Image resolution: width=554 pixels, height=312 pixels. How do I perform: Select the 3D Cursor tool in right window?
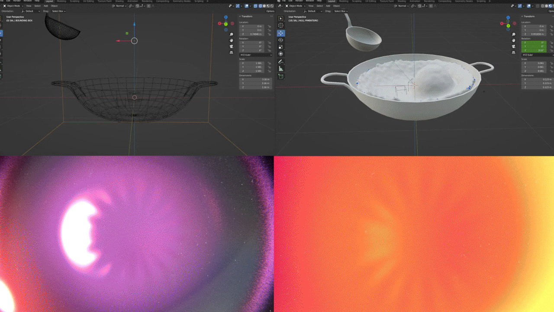[x=280, y=26]
